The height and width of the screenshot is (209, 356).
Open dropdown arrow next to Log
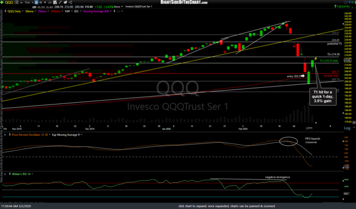pyautogui.click(x=354, y=128)
